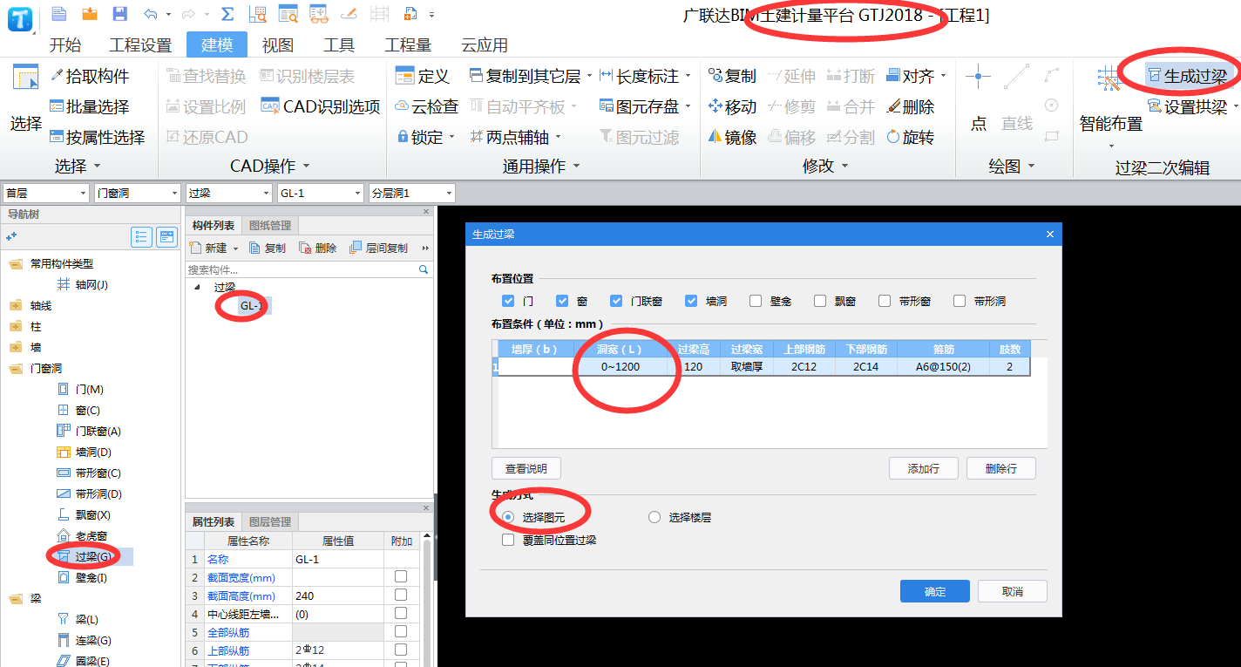Click the undo arrow icon

[x=151, y=14]
